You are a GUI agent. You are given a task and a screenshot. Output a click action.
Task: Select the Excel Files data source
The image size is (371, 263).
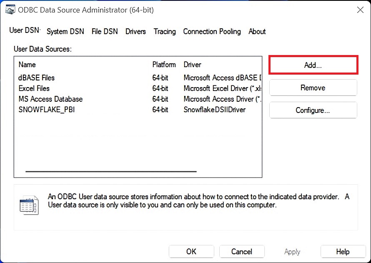(34, 88)
